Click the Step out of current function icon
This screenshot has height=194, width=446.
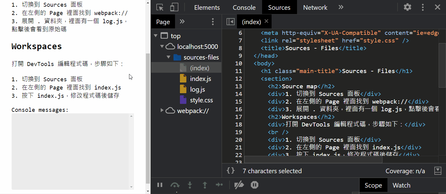(204, 185)
